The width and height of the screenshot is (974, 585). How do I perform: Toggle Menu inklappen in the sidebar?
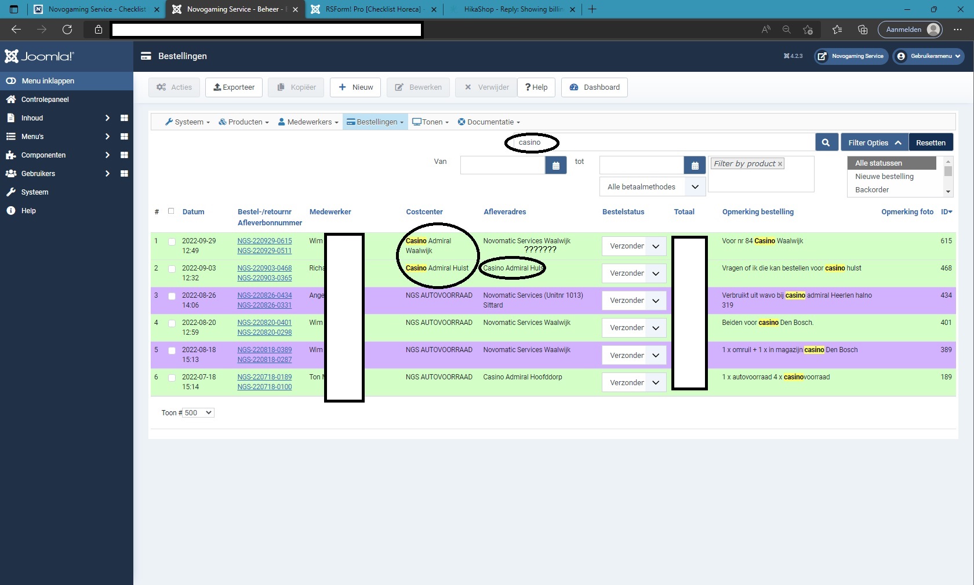[x=67, y=81]
